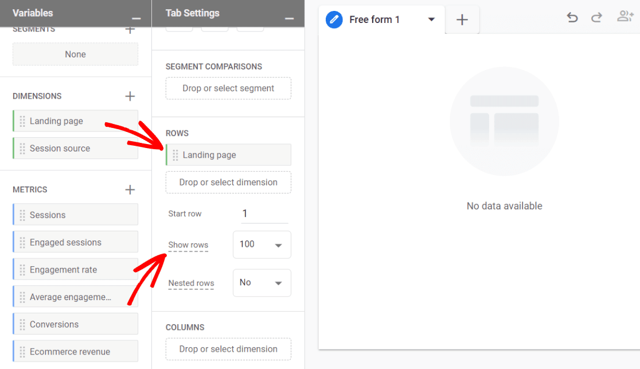640x369 pixels.
Task: Redo the last change
Action: tap(596, 17)
